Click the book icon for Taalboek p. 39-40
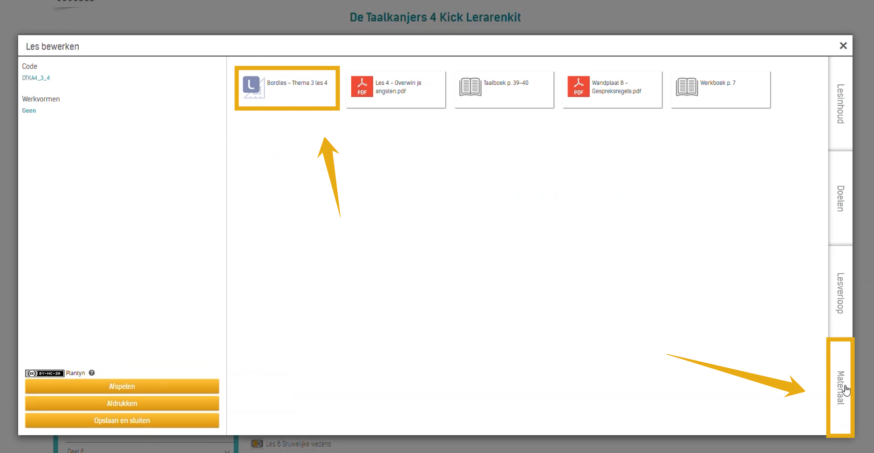The width and height of the screenshot is (874, 453). click(x=470, y=87)
